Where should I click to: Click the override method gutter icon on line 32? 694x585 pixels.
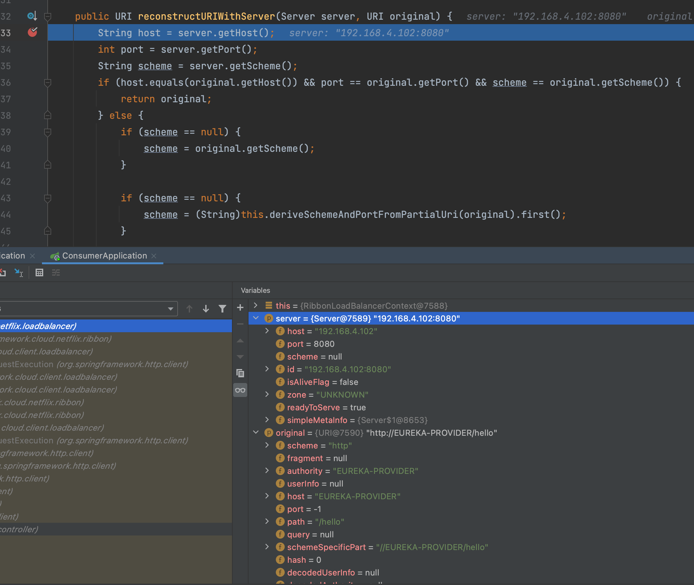pyautogui.click(x=32, y=16)
